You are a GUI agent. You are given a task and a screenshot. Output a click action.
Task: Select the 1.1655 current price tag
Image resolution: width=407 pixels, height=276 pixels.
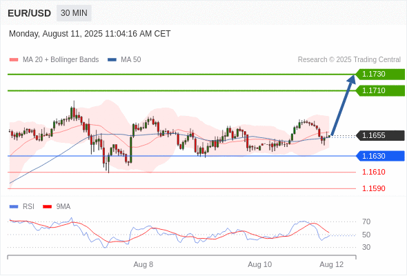click(x=380, y=135)
